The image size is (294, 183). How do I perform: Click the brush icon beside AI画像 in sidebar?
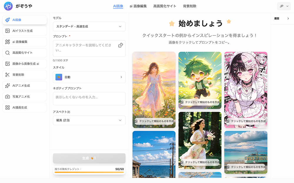click(x=8, y=20)
